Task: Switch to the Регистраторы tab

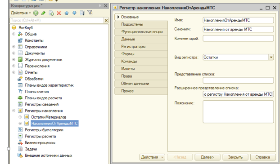Action: (141, 47)
